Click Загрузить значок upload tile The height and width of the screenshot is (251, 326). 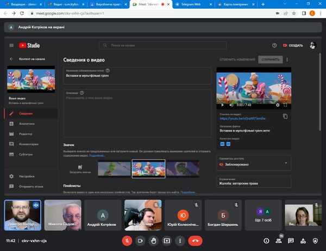click(x=80, y=169)
